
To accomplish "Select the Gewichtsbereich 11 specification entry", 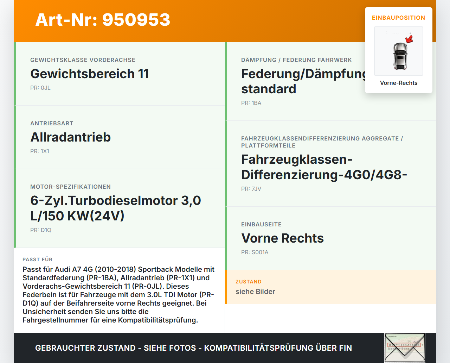I will 120,74.
